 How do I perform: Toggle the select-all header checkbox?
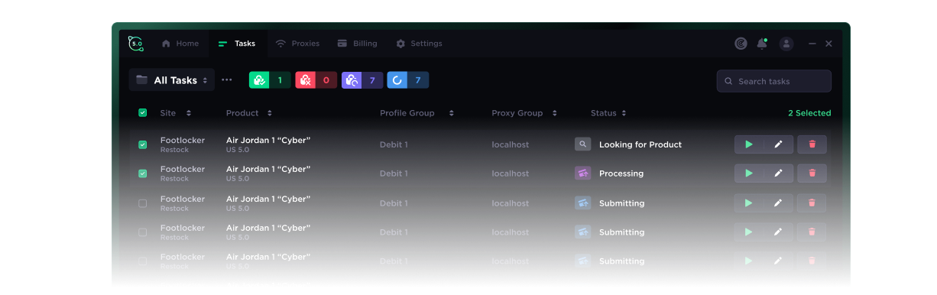point(142,113)
